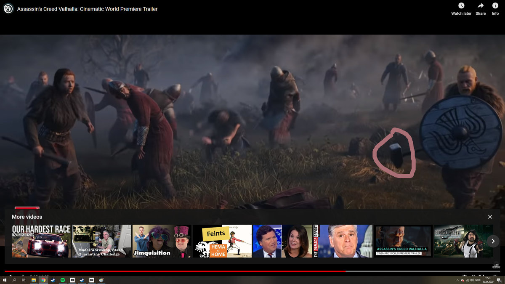Open Spotify from the taskbar

click(63, 280)
